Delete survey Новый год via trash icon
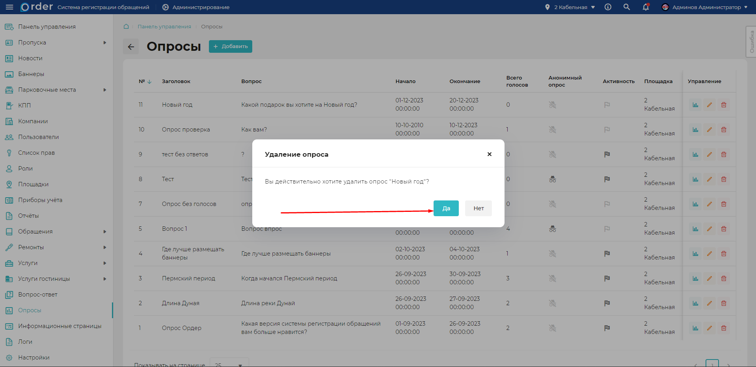 tap(724, 105)
